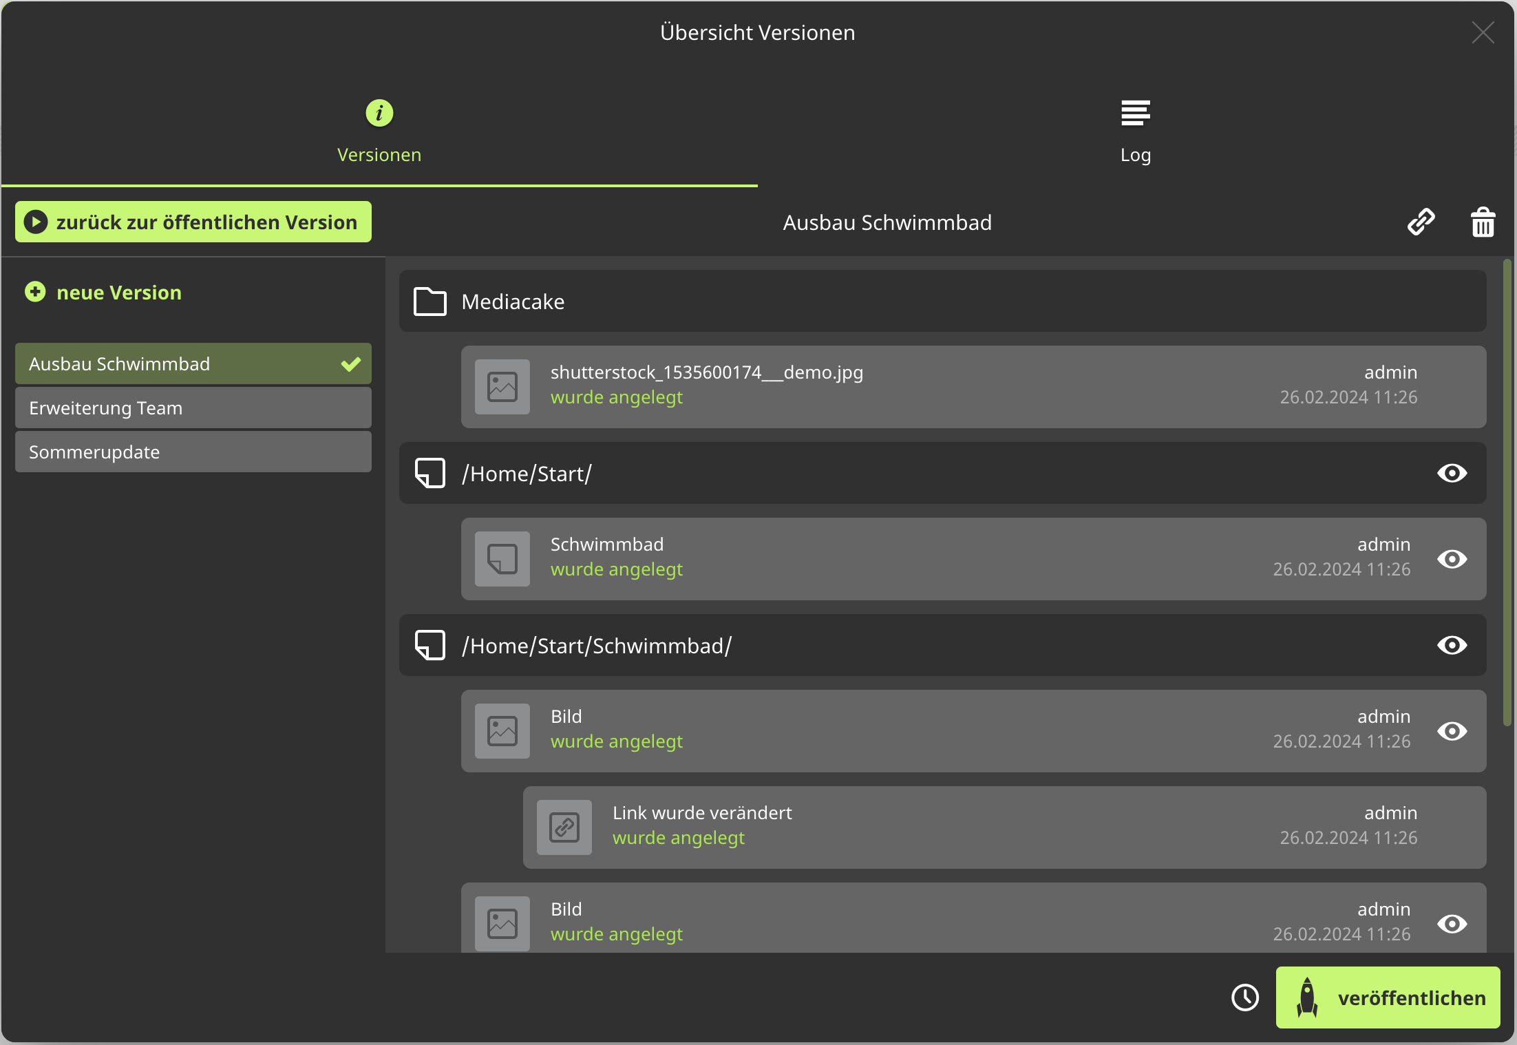The image size is (1517, 1045).
Task: Toggle preview eye for /Home/Start/Schwimmbad/ page
Action: (1452, 646)
